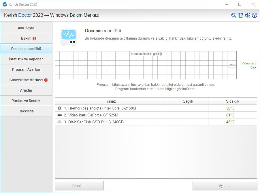Click the Ayarları button

225,186
